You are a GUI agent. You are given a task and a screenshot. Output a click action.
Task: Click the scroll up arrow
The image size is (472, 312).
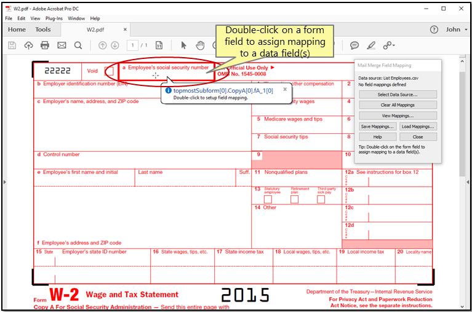tap(462, 61)
